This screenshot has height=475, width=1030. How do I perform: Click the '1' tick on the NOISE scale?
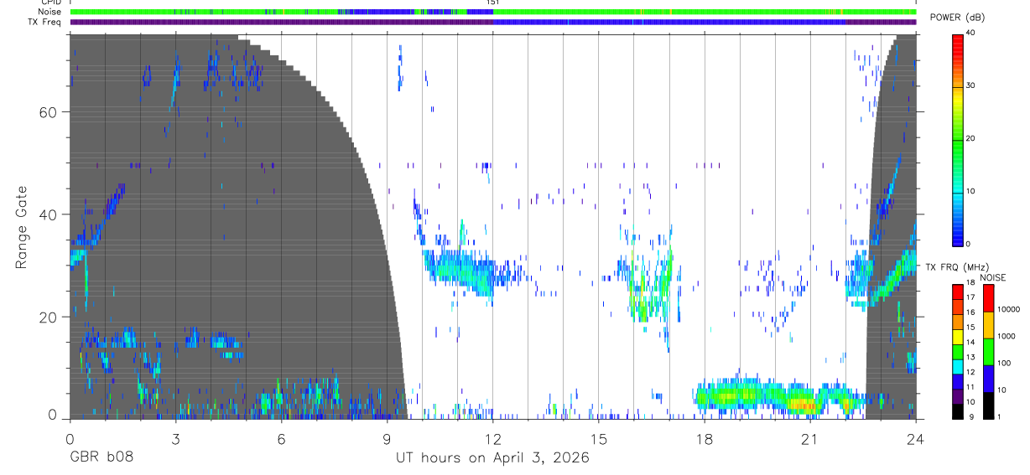(999, 416)
